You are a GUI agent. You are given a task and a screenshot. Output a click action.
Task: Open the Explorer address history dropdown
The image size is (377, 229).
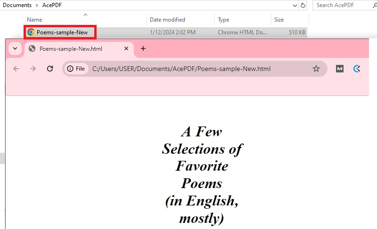coord(295,5)
